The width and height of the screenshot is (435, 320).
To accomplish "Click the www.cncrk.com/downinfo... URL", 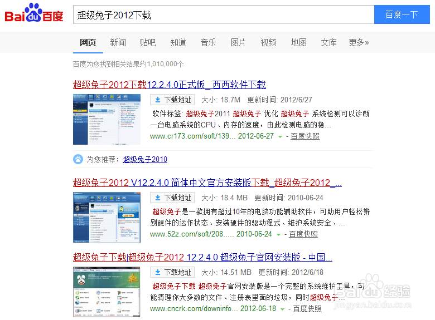I will (x=194, y=309).
